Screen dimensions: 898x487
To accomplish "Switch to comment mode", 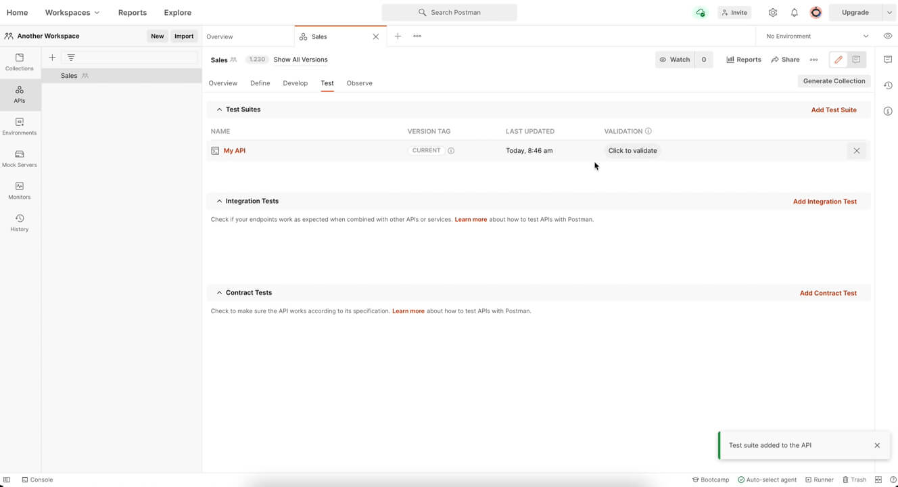I will click(856, 60).
